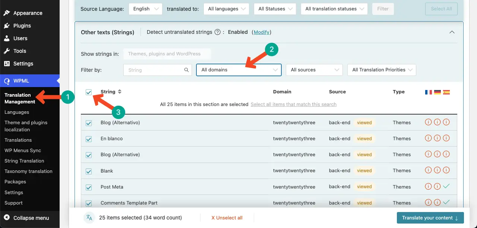The height and width of the screenshot is (228, 477).
Task: Click the Domain column header
Action: coord(282,91)
